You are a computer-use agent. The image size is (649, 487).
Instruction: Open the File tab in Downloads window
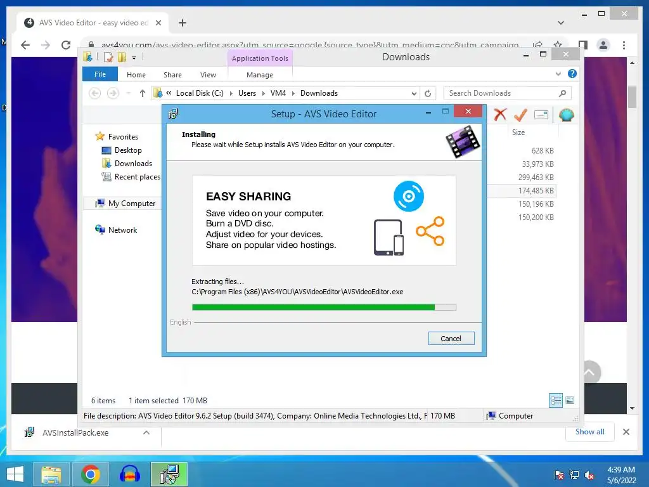click(x=100, y=75)
